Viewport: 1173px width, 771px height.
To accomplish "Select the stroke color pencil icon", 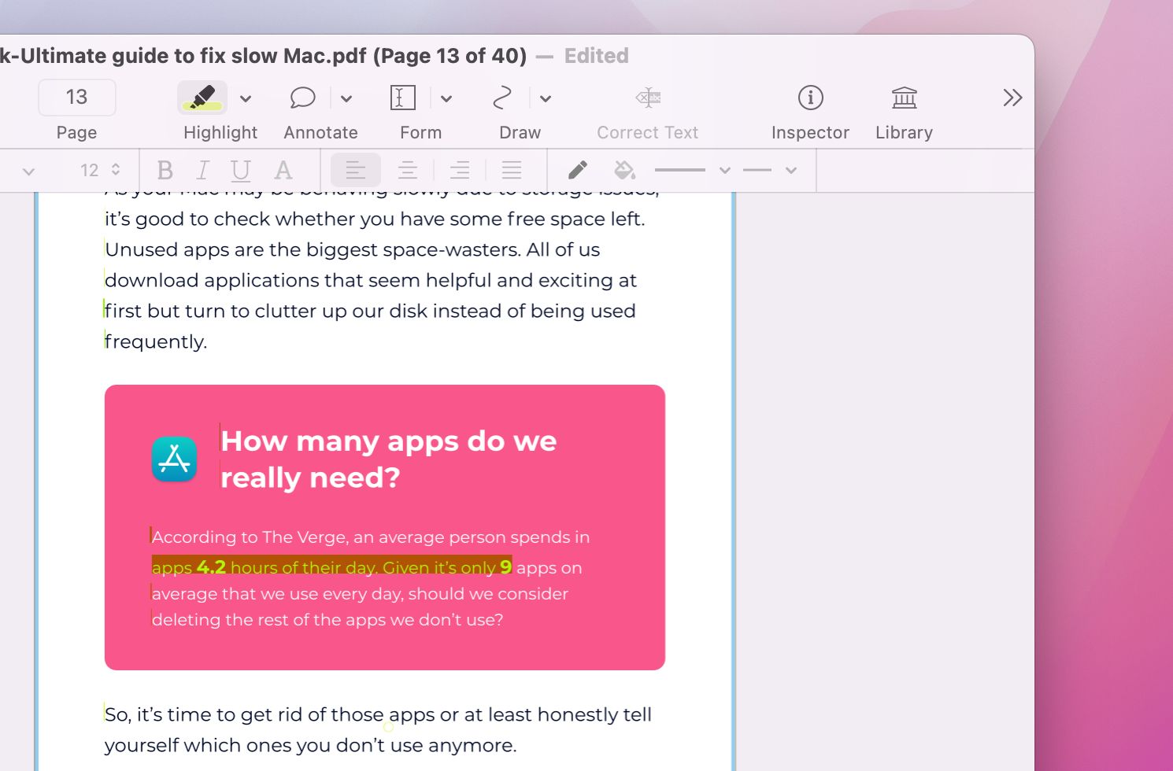I will pos(577,170).
